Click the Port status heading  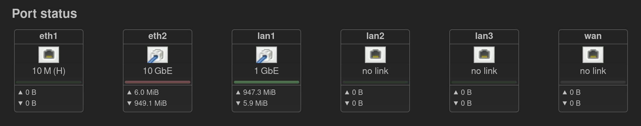(x=44, y=14)
